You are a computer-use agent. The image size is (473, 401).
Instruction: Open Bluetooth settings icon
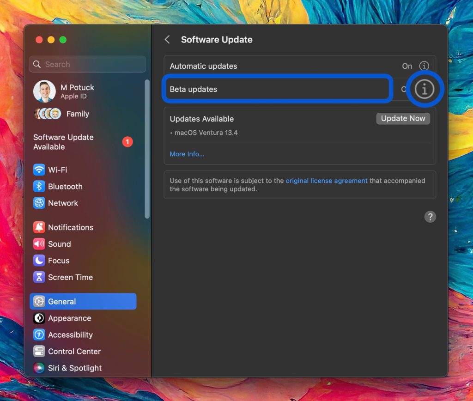(39, 187)
